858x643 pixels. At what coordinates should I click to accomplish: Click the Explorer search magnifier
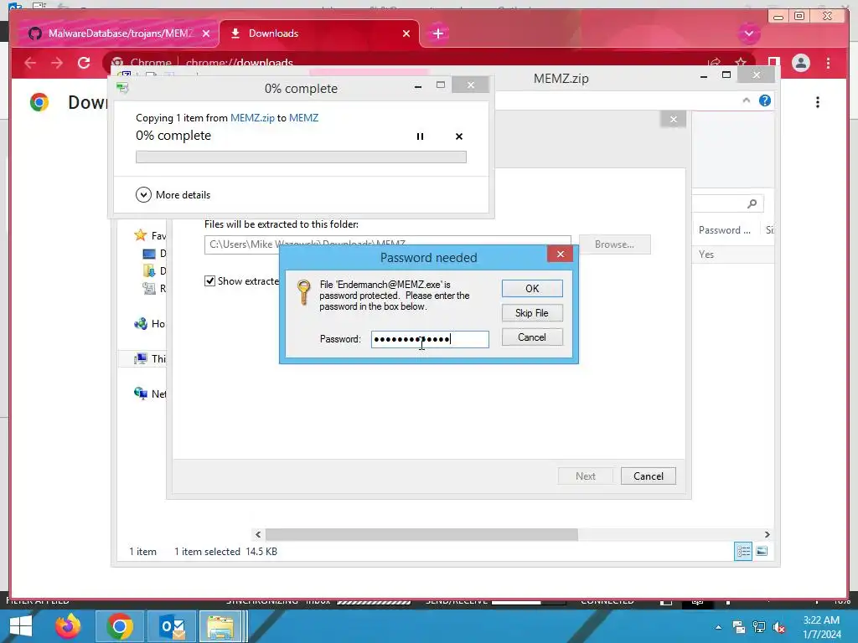tap(752, 203)
